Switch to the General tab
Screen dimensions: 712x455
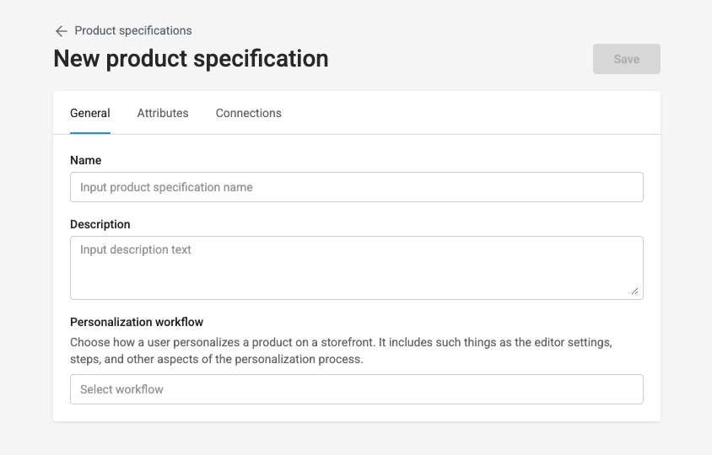click(90, 113)
